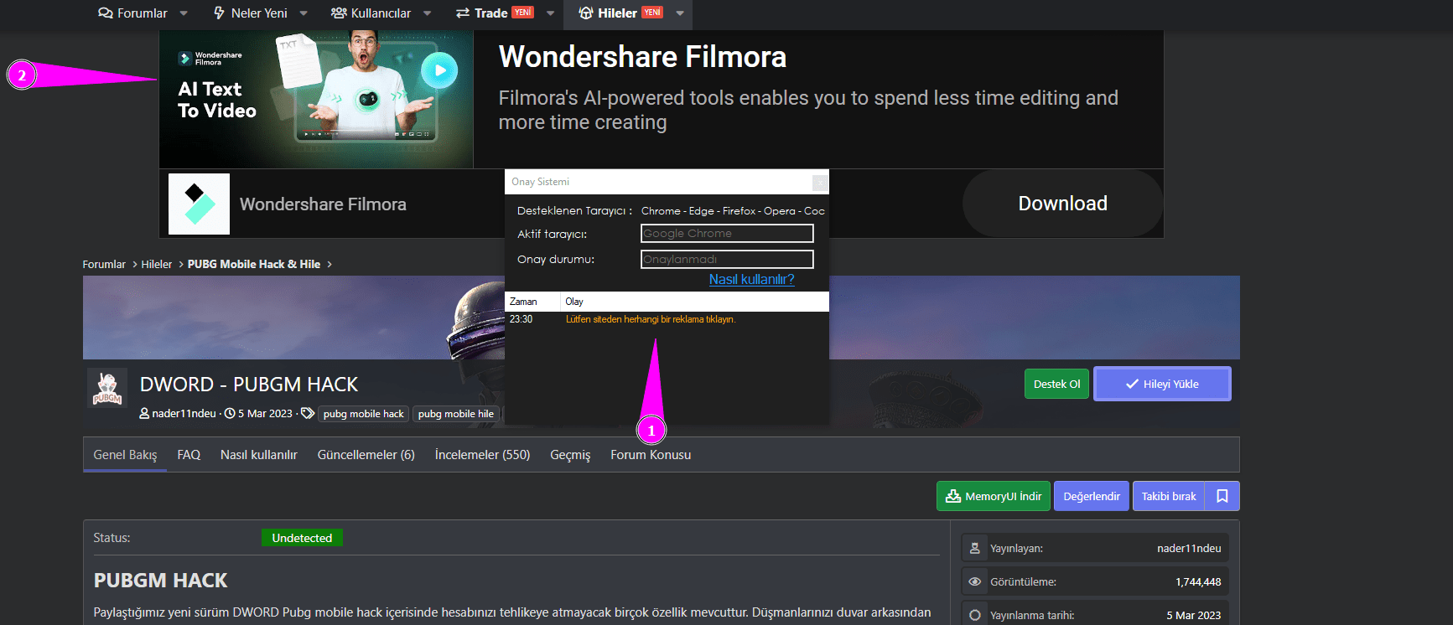The image size is (1453, 625).
Task: Toggle the bookmark icon button
Action: pyautogui.click(x=1222, y=496)
